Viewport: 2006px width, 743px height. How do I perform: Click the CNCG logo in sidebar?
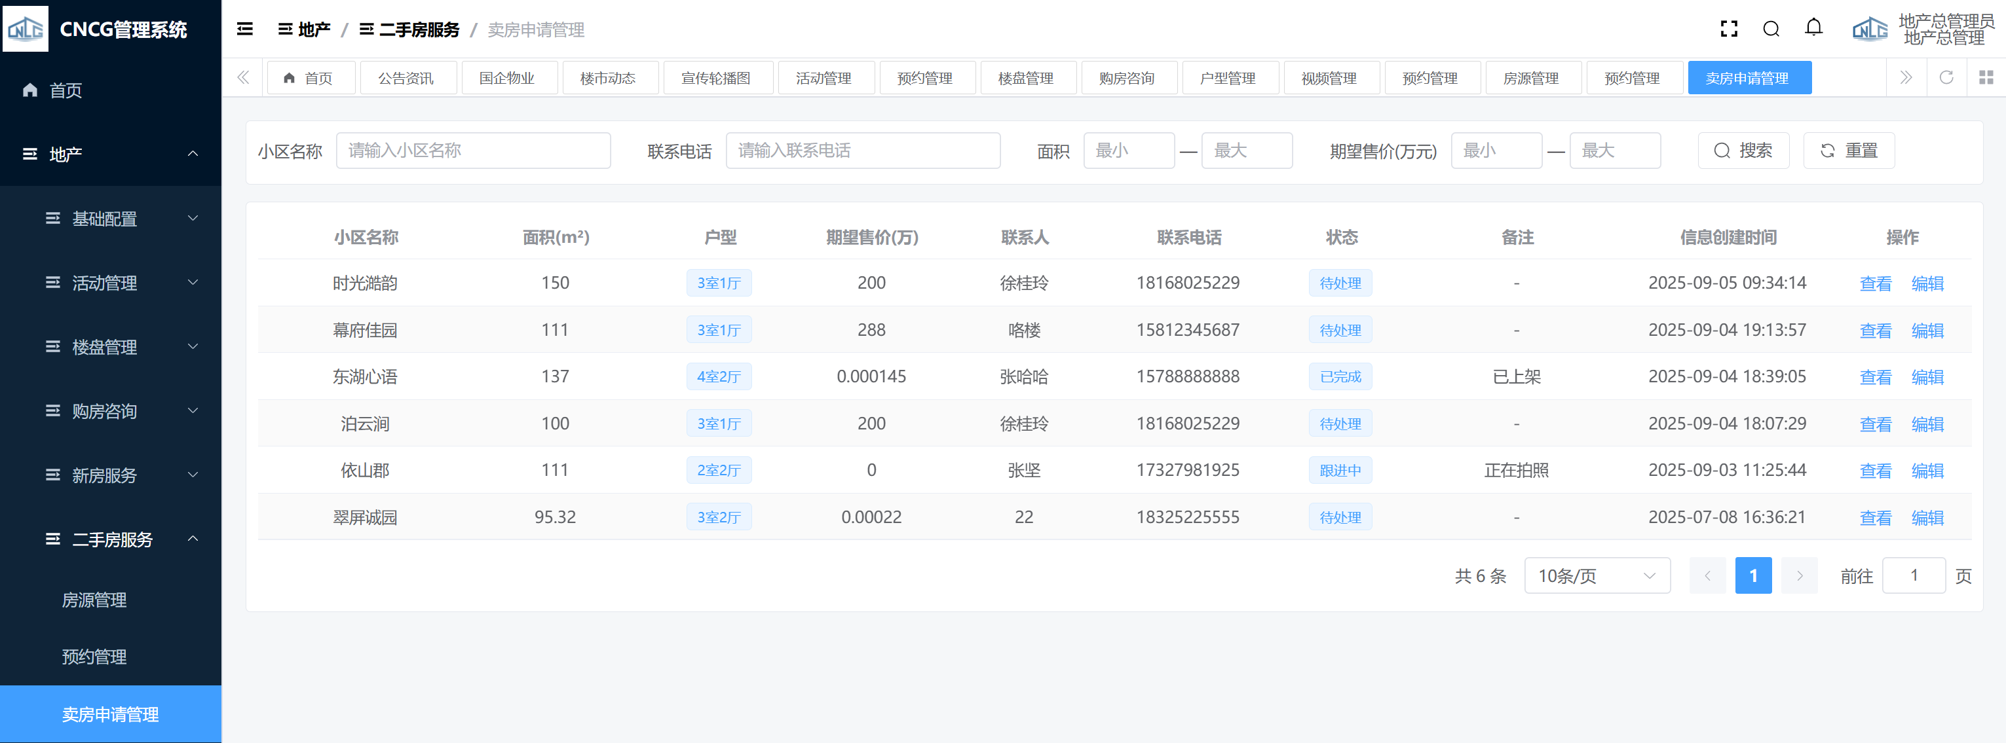26,29
